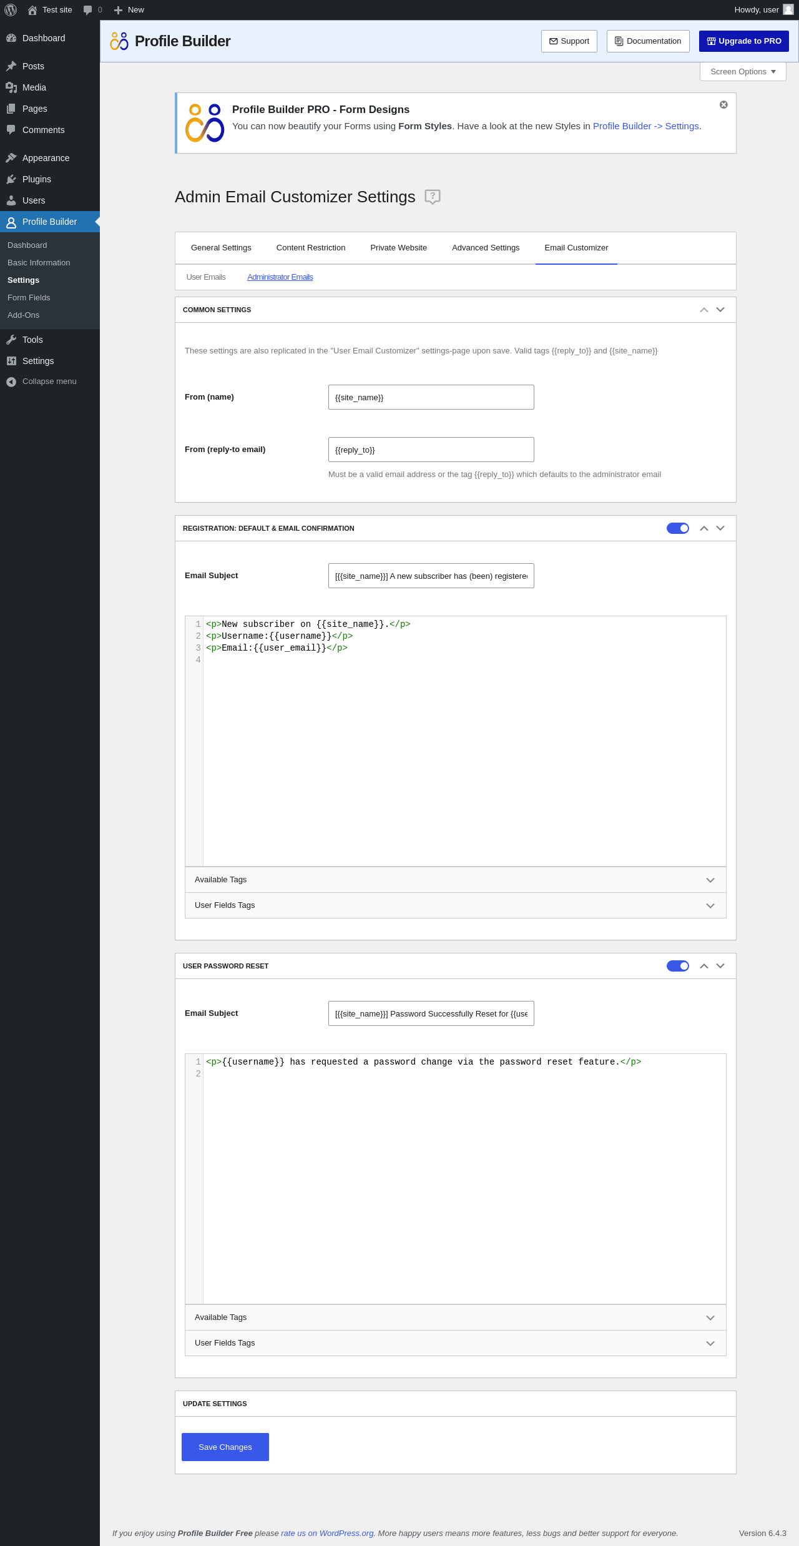Toggle the Registration email notification switch
Viewport: 799px width, 1546px height.
coord(678,528)
